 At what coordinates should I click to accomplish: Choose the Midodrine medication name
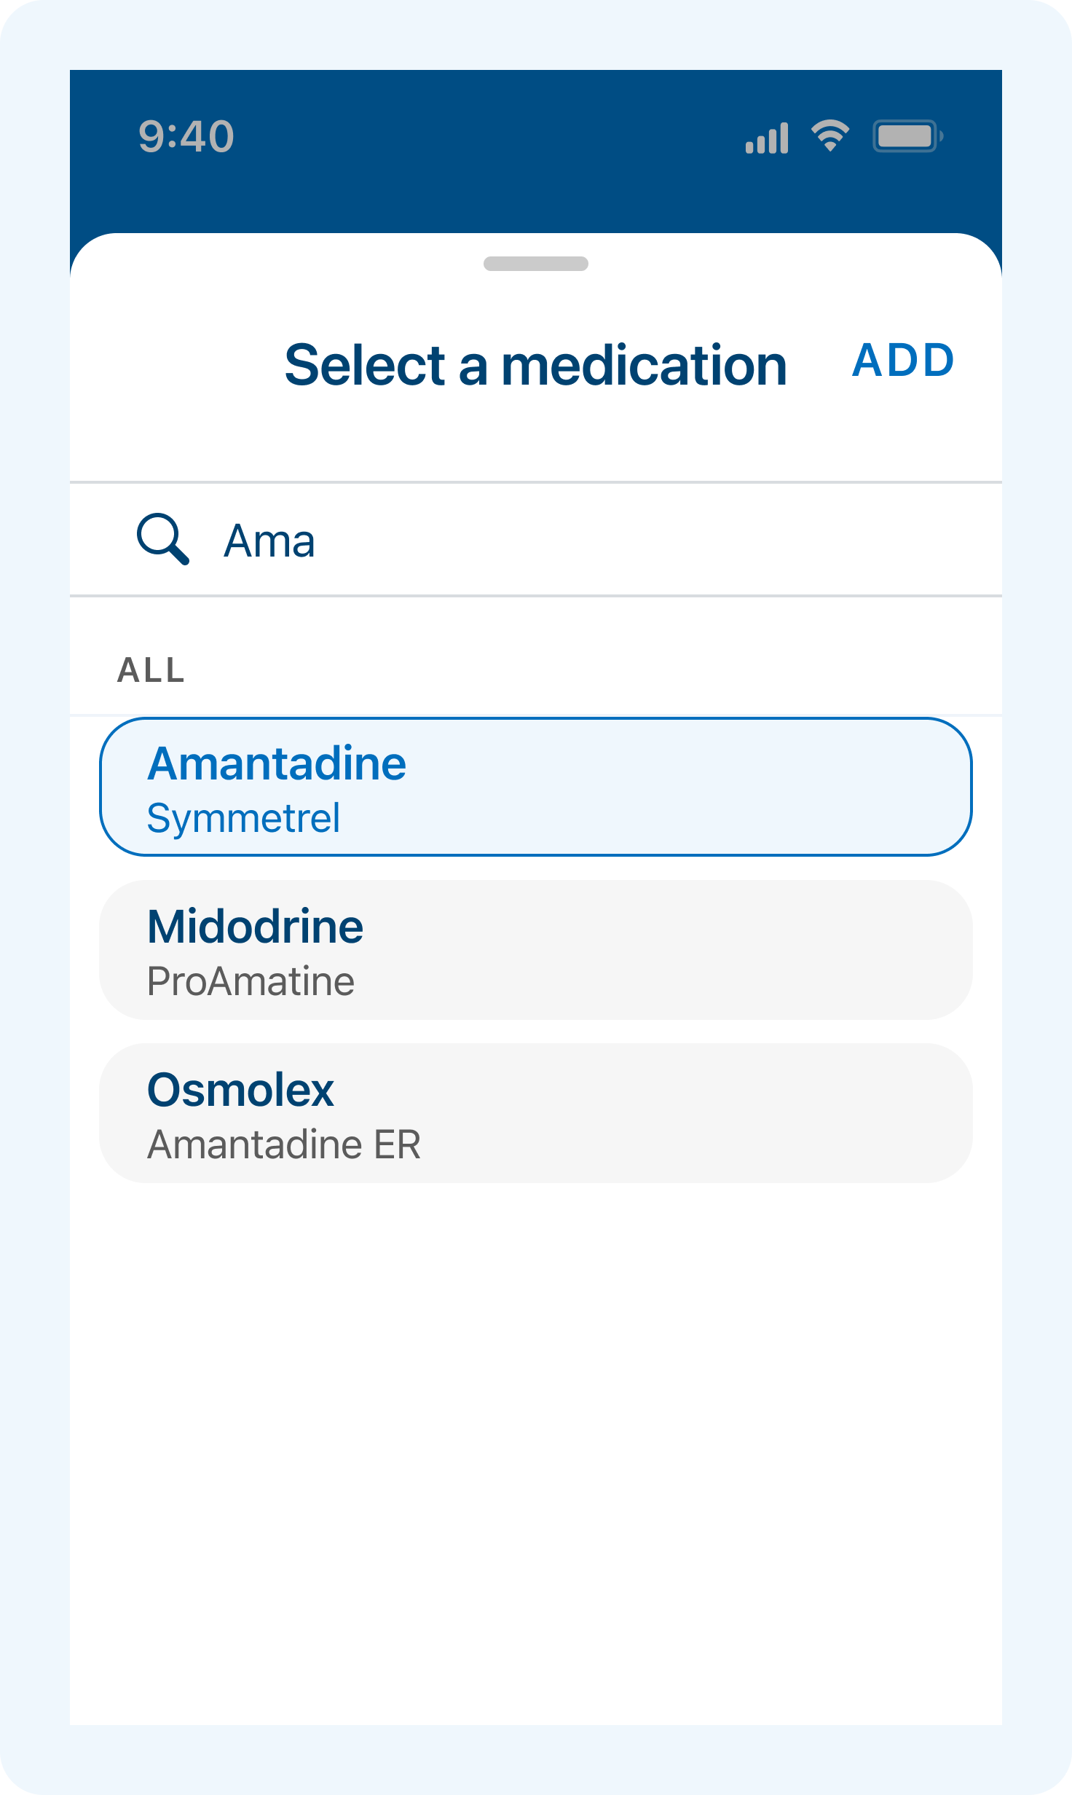(x=255, y=927)
